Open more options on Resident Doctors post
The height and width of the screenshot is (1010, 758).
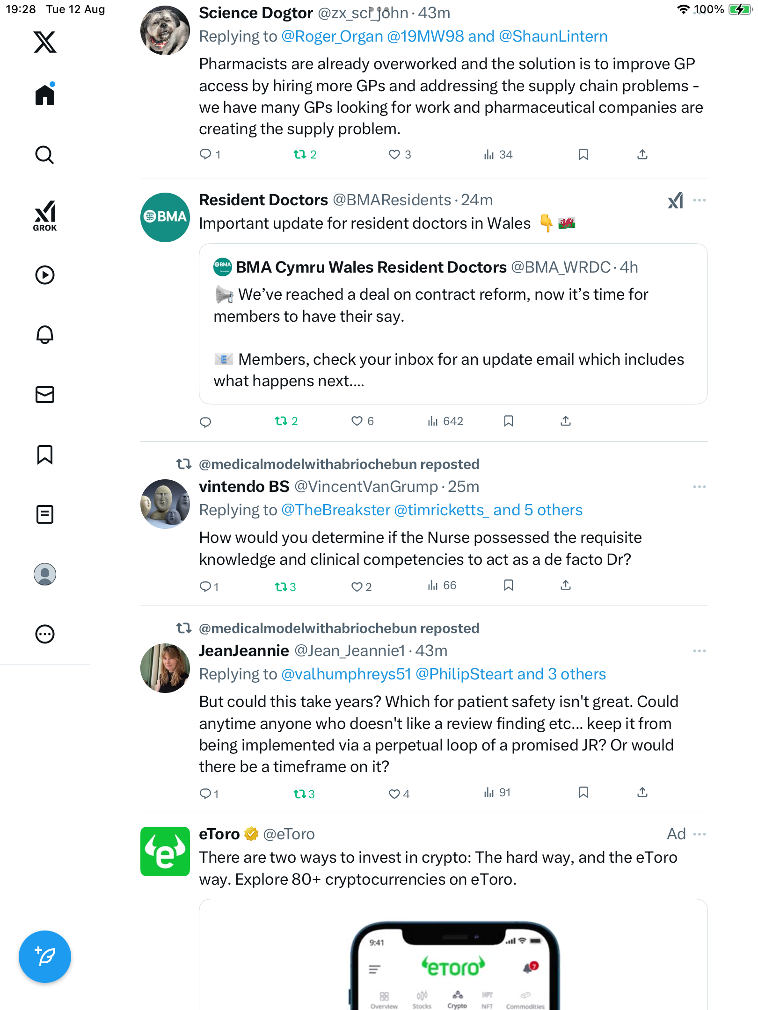pos(700,201)
